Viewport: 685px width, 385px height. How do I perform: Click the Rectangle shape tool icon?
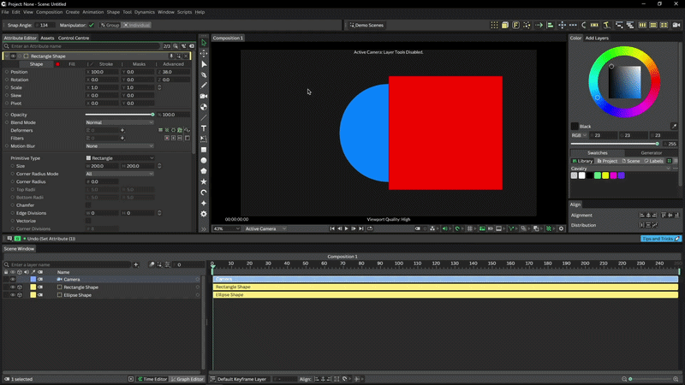click(204, 150)
